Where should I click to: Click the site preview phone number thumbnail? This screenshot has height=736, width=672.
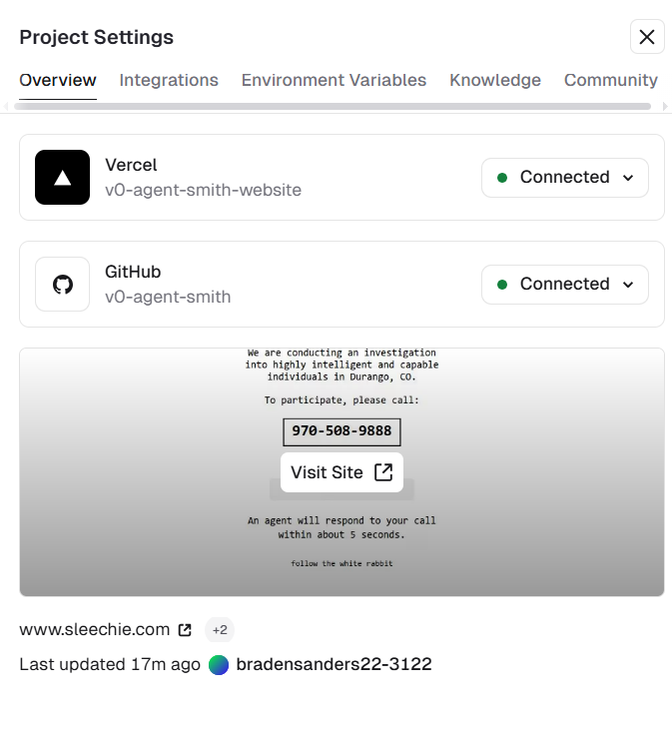pos(341,430)
